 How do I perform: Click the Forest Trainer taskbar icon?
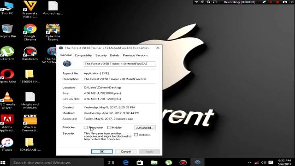[197, 162]
